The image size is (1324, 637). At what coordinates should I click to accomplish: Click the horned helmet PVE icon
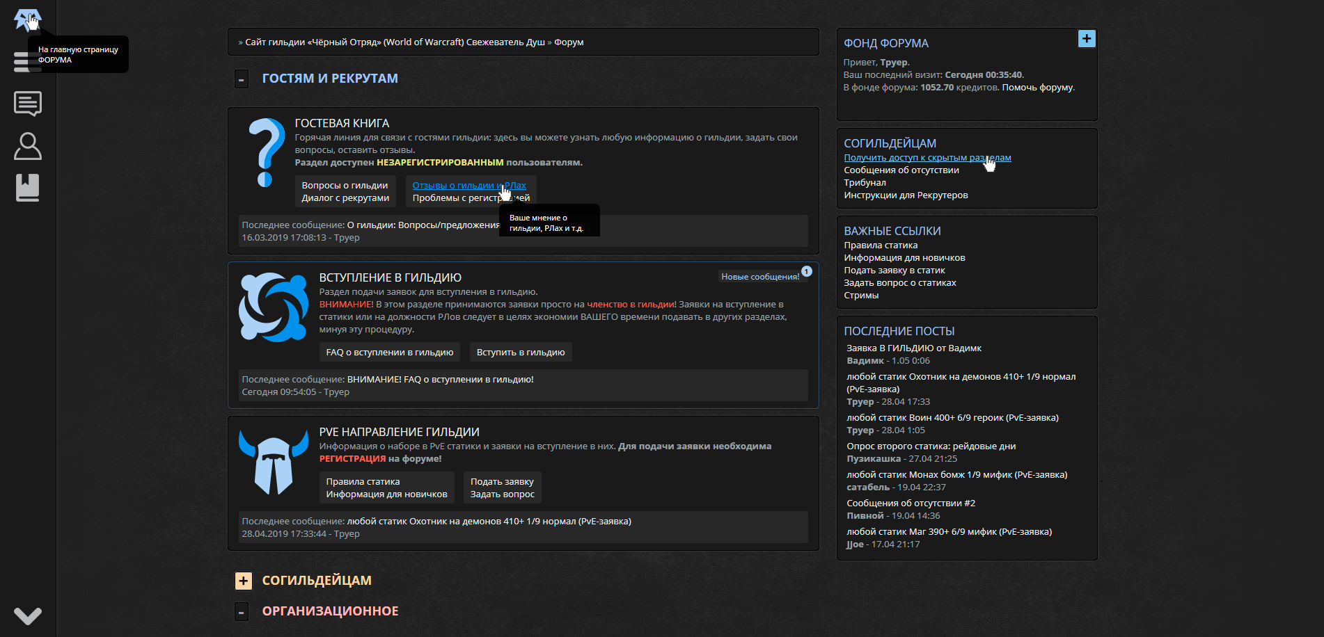click(273, 462)
